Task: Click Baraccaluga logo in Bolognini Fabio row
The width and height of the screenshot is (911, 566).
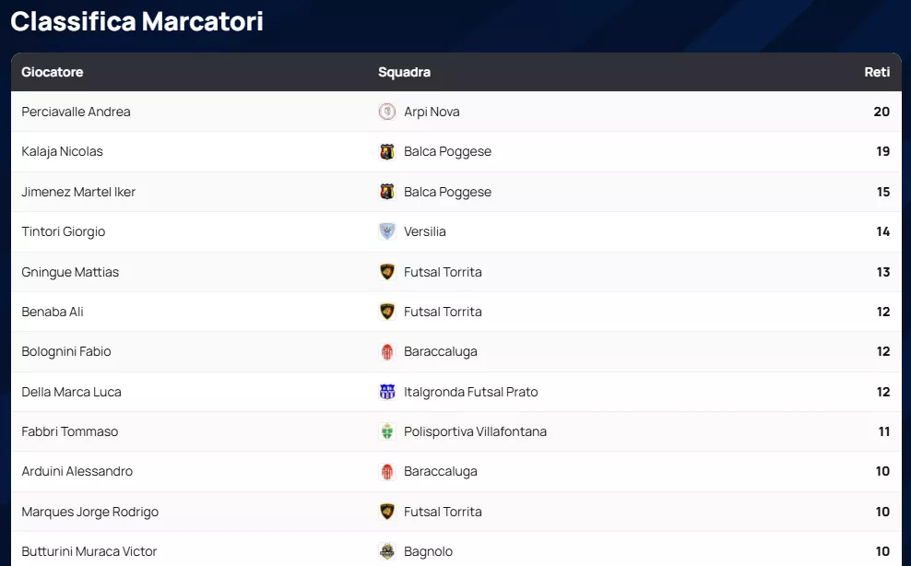Action: pos(387,351)
